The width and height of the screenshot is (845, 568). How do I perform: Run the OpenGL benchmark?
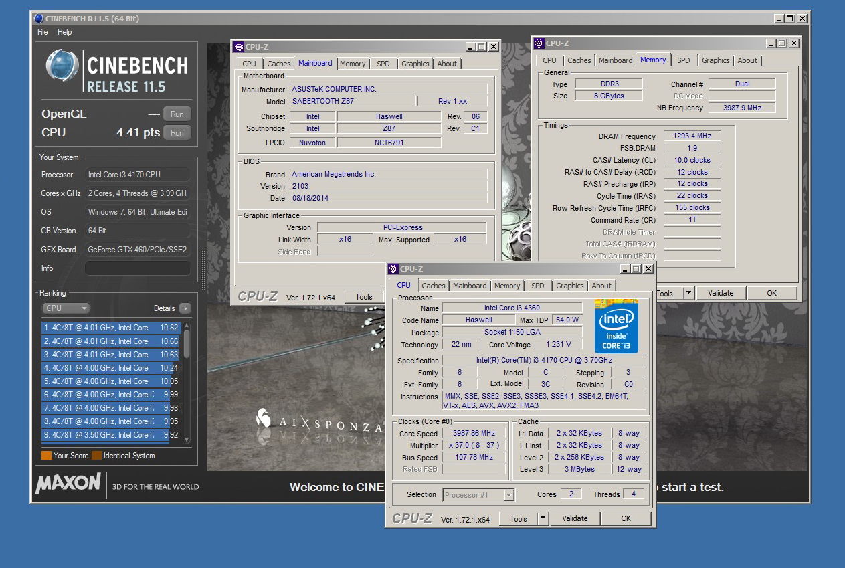pos(177,114)
